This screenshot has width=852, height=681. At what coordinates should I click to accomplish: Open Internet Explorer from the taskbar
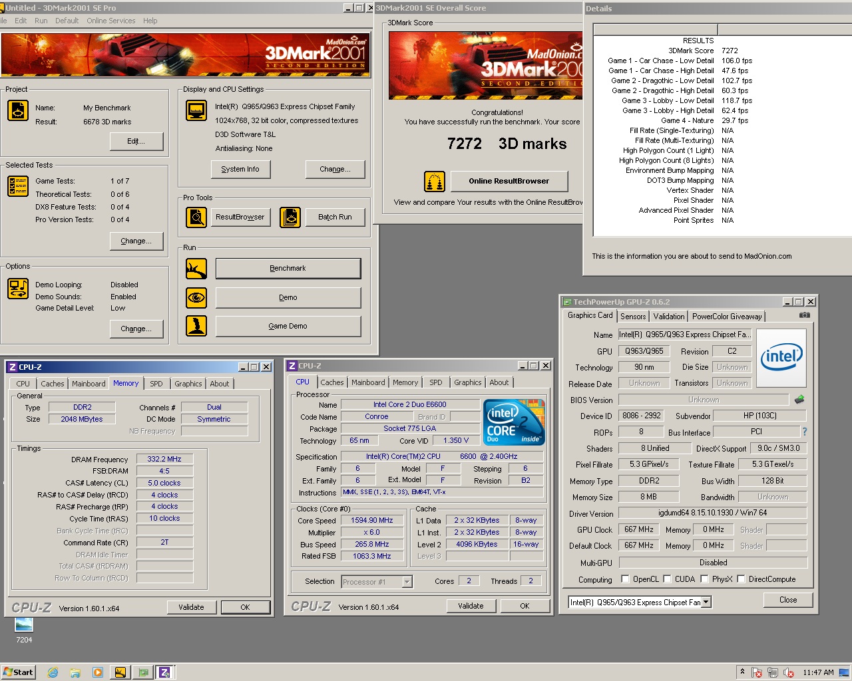[x=53, y=672]
